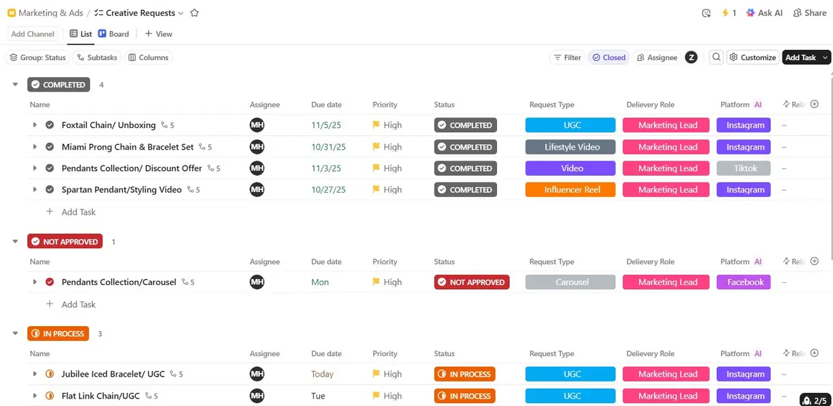Collapse the IN PROCESS group
The height and width of the screenshot is (406, 833).
coord(15,334)
